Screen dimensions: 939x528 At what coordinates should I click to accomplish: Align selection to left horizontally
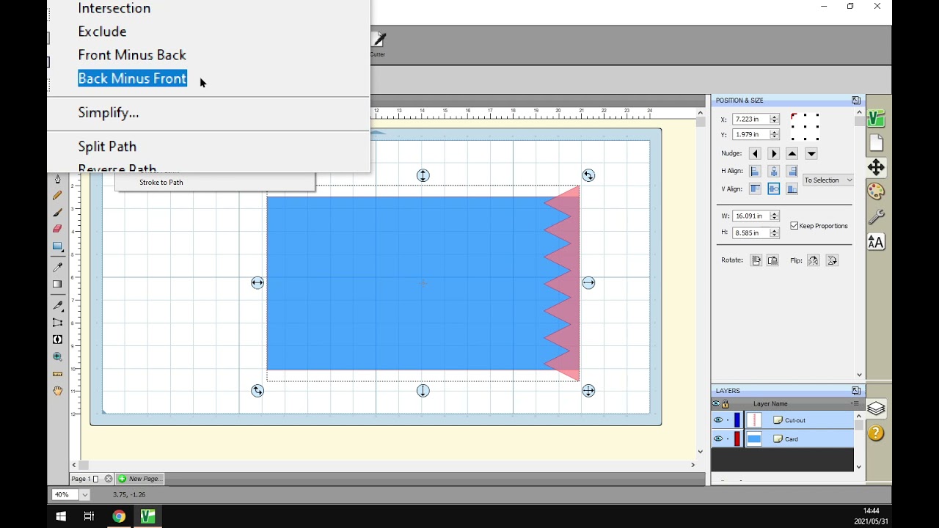point(755,171)
